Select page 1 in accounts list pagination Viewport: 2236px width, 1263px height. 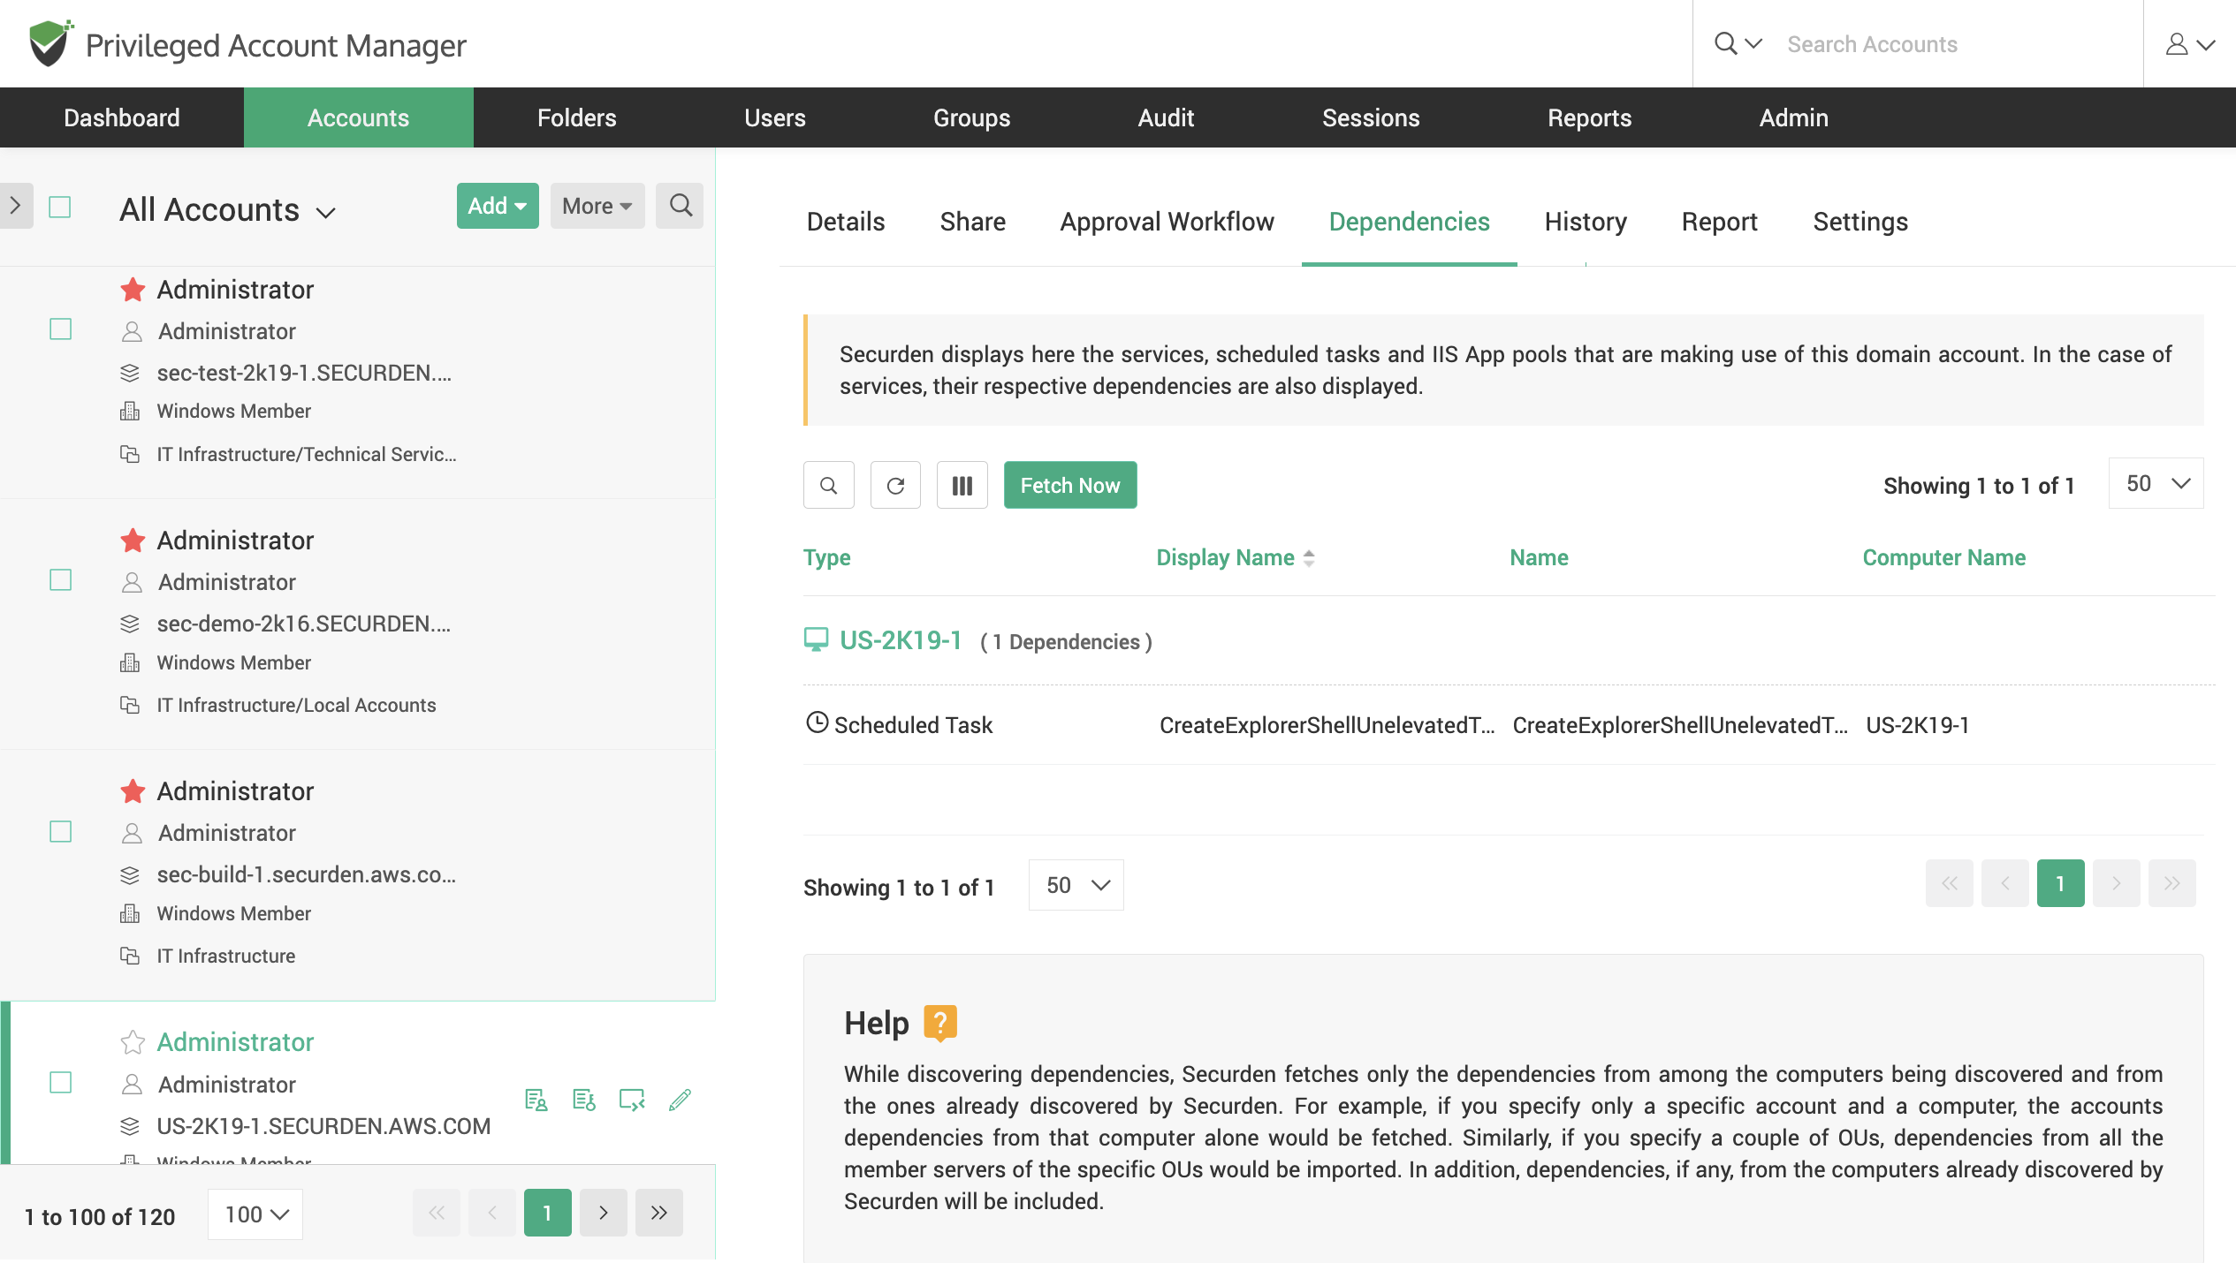point(548,1213)
